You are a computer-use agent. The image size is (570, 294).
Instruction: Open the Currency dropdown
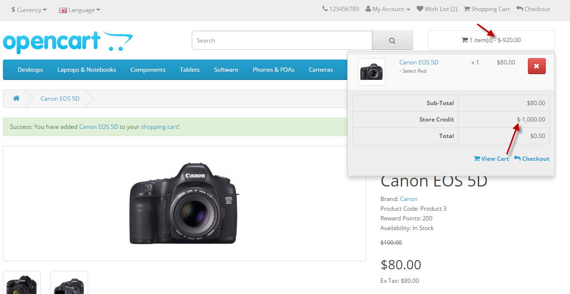point(29,10)
